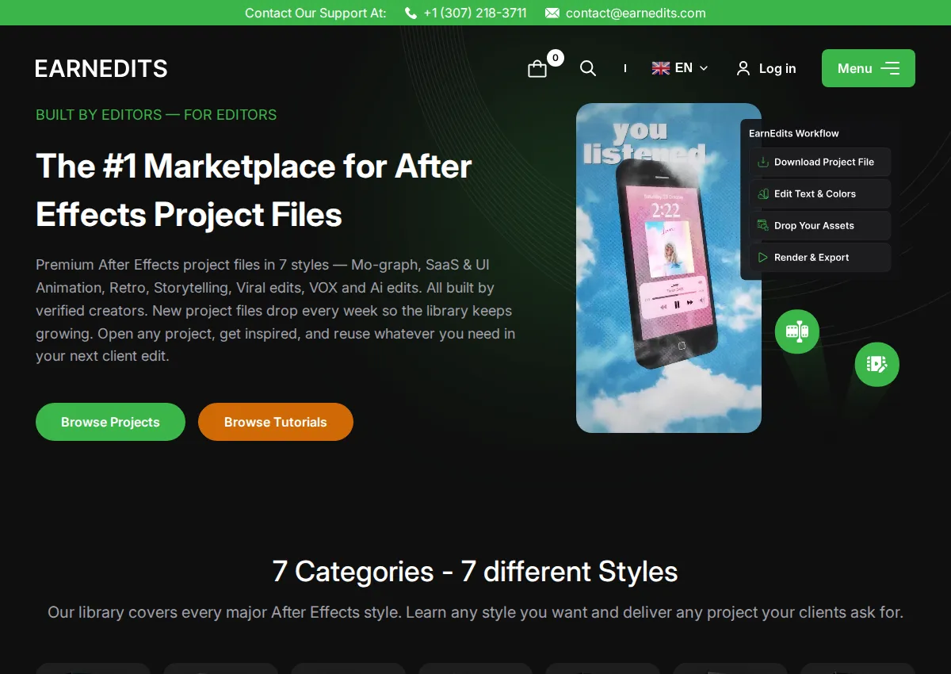Screen dimensions: 951x674
Task: Click the green film strip circle icon
Action: point(797,331)
